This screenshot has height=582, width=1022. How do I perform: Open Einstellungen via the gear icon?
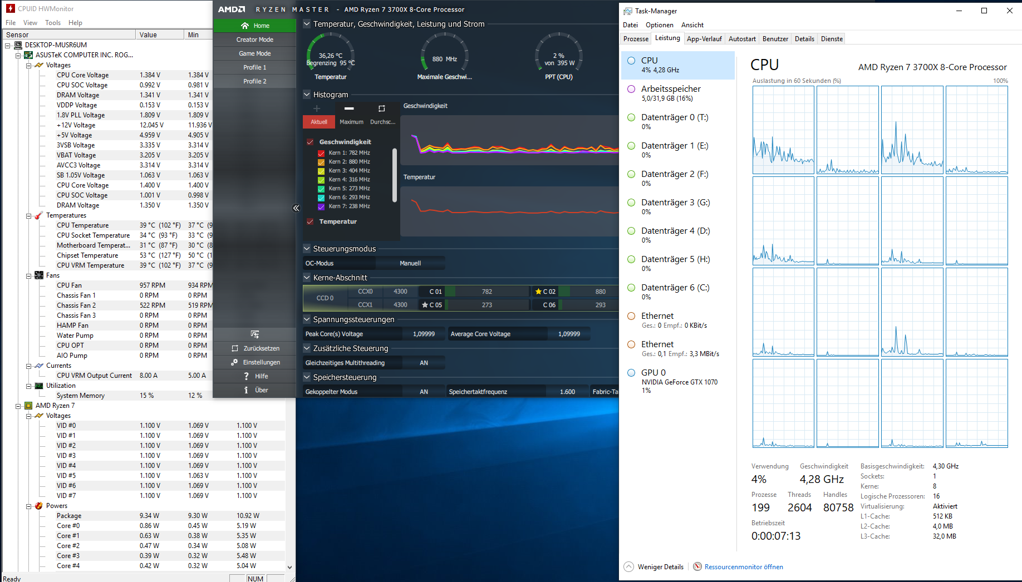235,362
